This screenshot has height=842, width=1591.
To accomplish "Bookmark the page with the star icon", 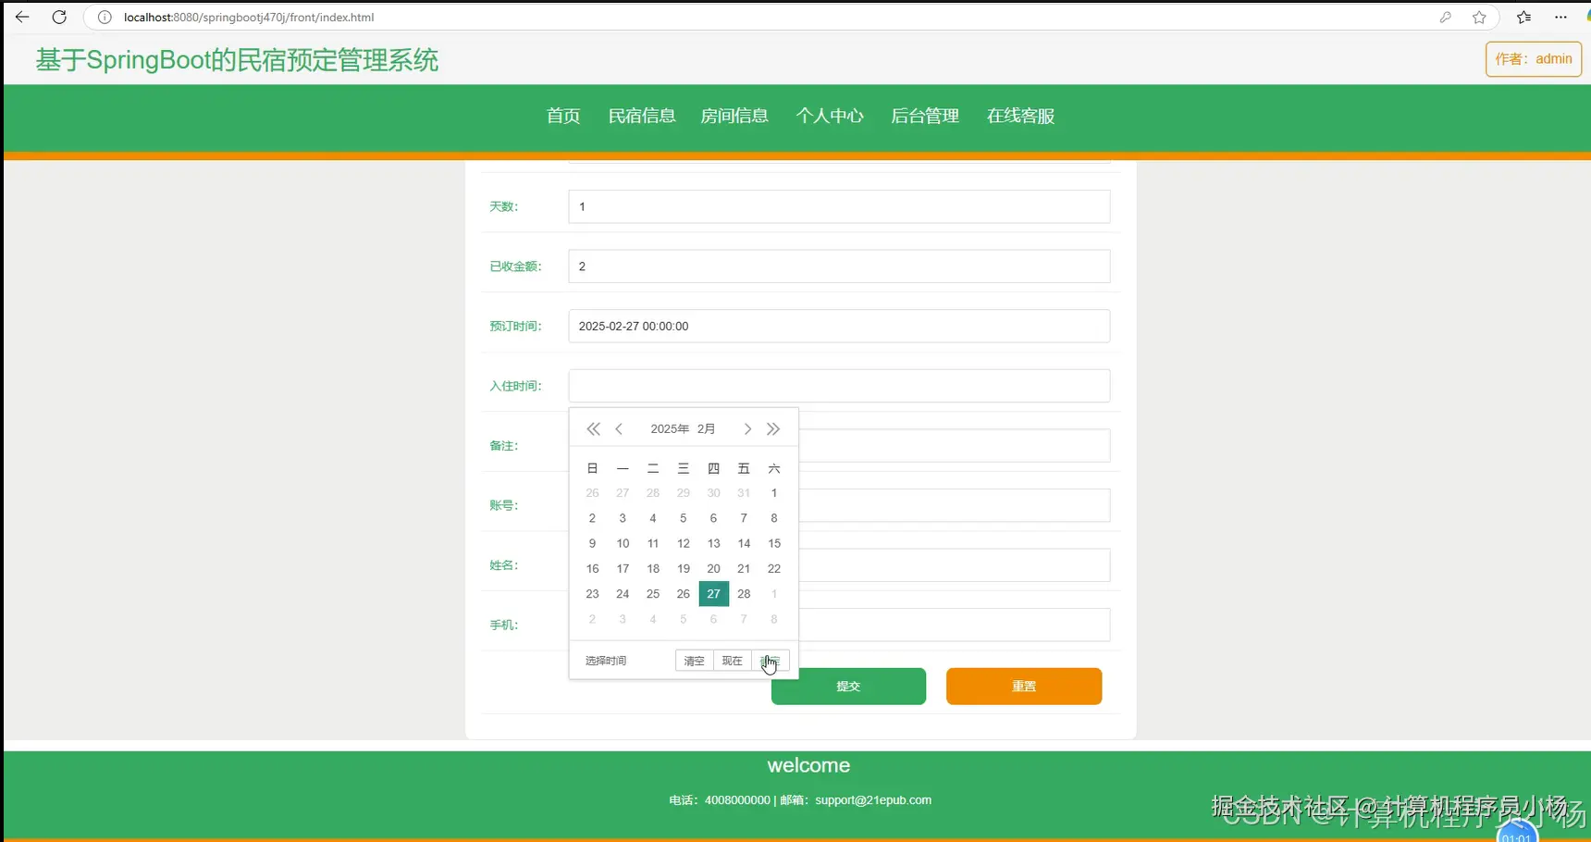I will 1479,17.
